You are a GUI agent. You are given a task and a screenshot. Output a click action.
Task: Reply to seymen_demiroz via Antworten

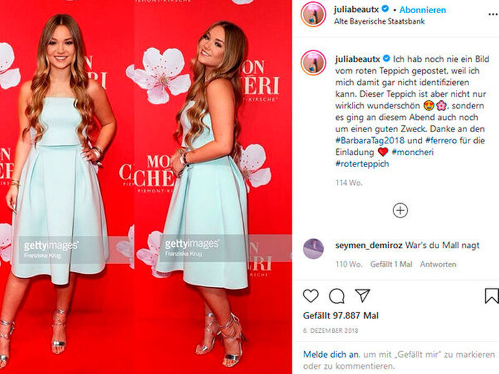(x=438, y=264)
